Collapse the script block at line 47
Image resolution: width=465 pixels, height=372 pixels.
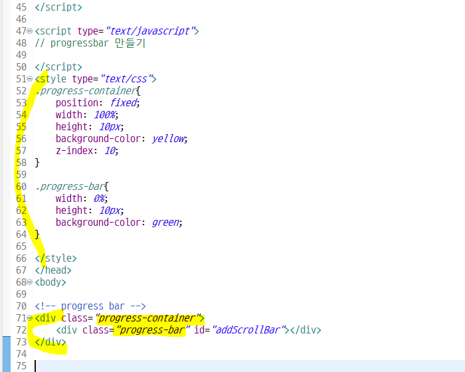click(29, 31)
